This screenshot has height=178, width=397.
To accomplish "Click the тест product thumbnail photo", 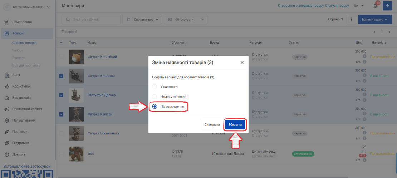I will (x=76, y=154).
